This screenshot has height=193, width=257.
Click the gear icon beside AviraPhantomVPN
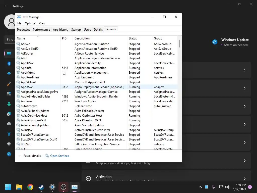pos(18,120)
